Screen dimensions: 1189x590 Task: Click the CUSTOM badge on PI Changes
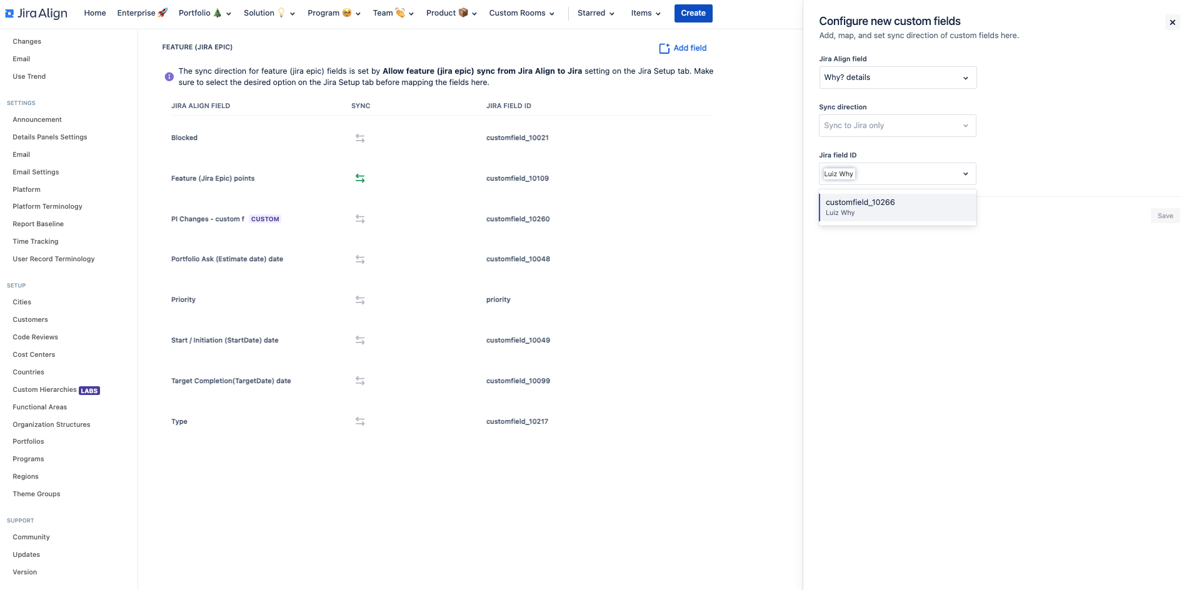point(265,219)
